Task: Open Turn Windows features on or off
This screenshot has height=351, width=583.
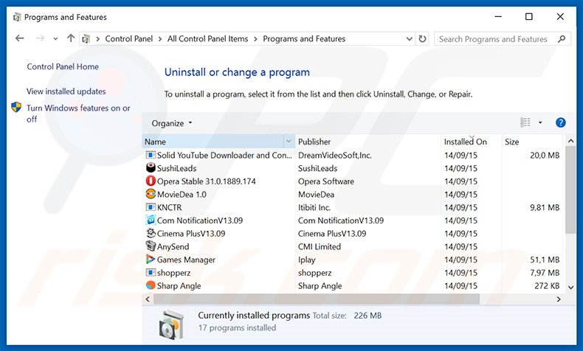Action: click(77, 113)
